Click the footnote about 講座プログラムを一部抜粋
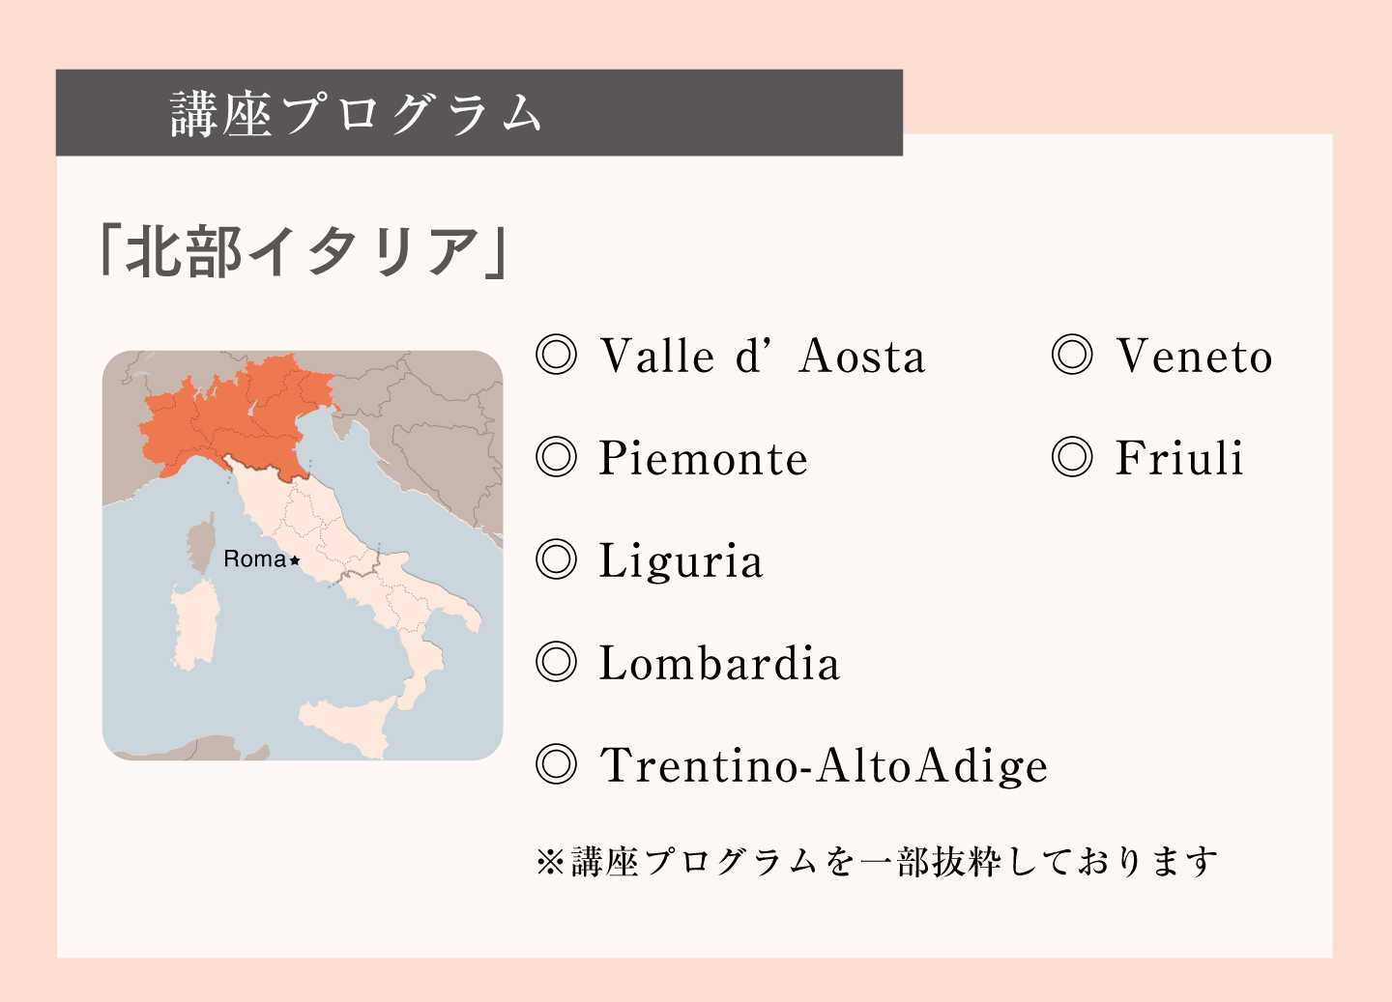 point(876,861)
